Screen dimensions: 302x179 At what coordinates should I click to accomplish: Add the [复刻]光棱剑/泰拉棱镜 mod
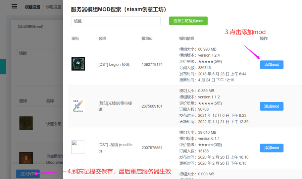pyautogui.click(x=271, y=106)
